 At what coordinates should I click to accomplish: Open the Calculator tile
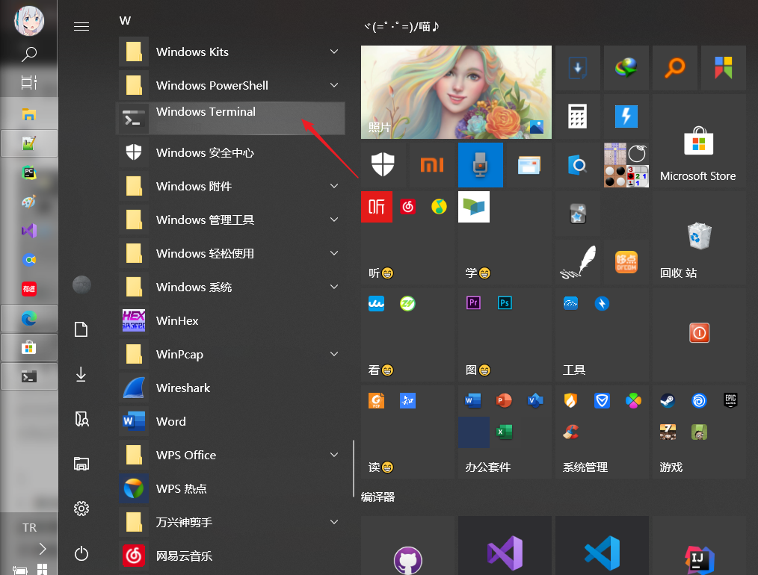point(577,116)
